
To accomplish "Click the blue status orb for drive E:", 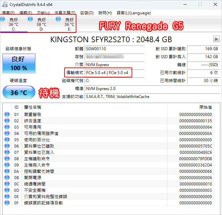I will (58, 19).
